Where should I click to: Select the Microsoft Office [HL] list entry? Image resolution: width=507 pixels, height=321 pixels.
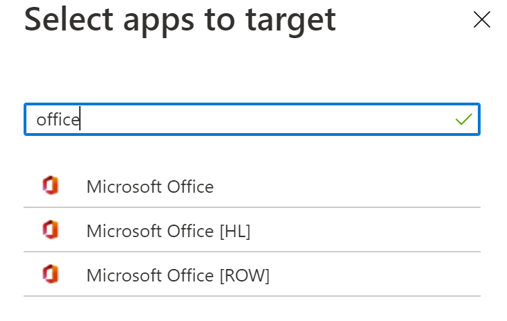[x=168, y=231]
